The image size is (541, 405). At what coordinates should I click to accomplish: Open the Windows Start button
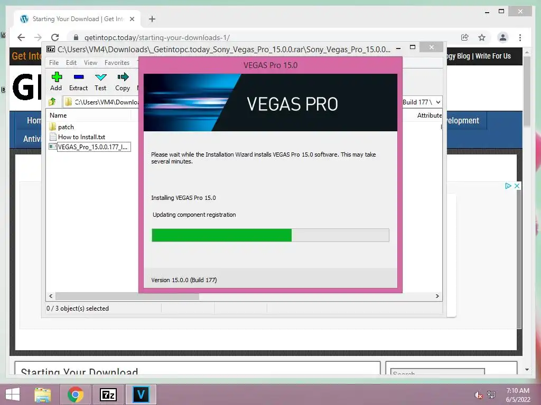(13, 394)
